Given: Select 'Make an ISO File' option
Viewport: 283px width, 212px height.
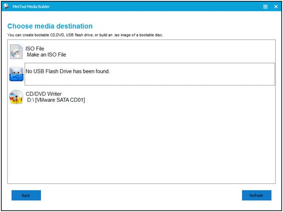Looking at the screenshot, I should 47,55.
